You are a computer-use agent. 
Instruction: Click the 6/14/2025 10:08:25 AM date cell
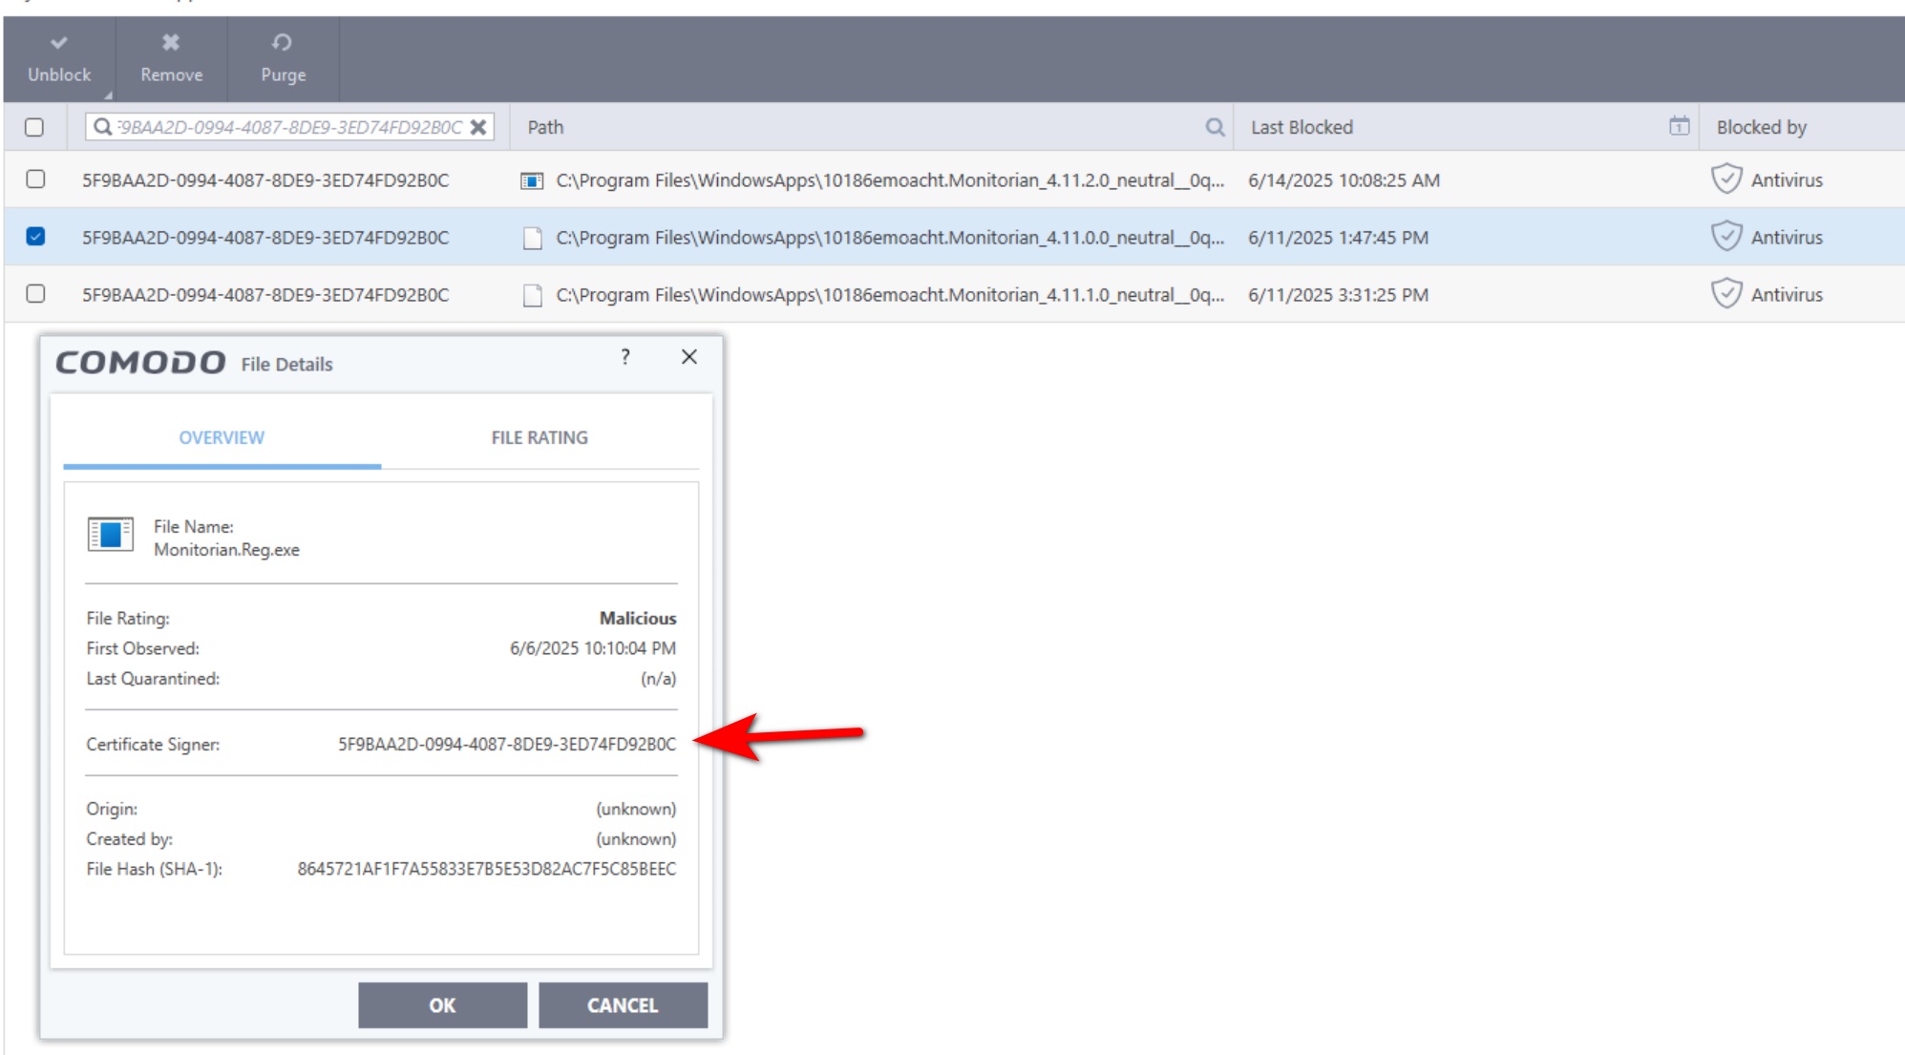point(1344,180)
